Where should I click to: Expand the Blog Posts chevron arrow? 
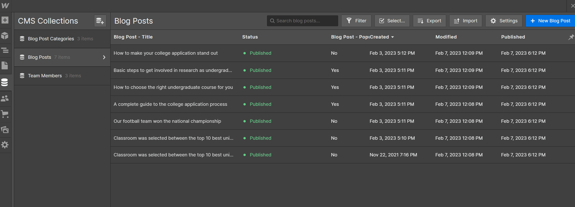(x=104, y=57)
